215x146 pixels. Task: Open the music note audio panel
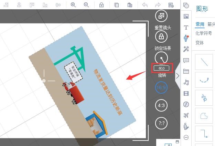(186, 82)
